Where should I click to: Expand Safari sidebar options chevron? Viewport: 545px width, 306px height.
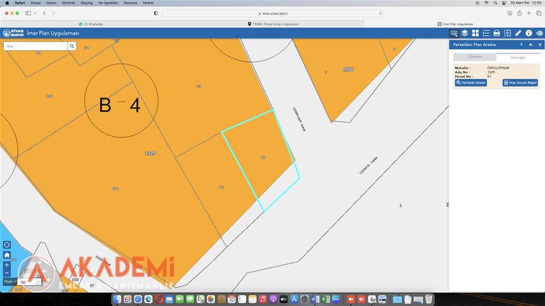pyautogui.click(x=35, y=13)
